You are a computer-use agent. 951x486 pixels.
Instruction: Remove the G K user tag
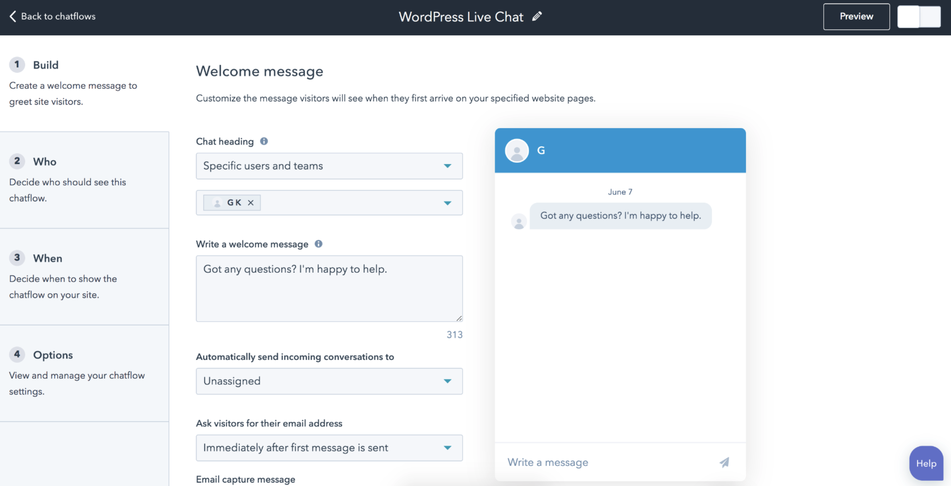[251, 203]
